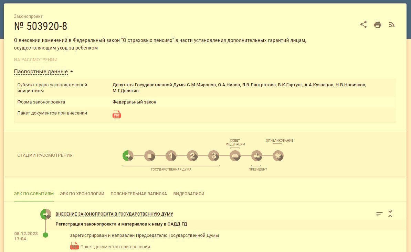
Task: Click the Federation Council stage icon
Action: coord(235,156)
